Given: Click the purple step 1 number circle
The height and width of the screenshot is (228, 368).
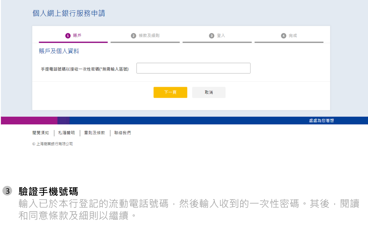Looking at the screenshot, I should [x=68, y=36].
